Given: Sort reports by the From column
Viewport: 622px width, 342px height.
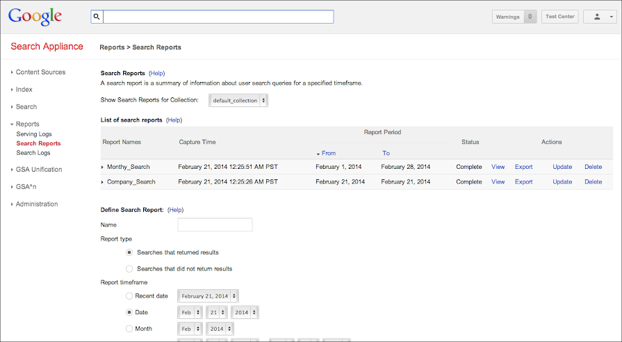Looking at the screenshot, I should pyautogui.click(x=329, y=154).
